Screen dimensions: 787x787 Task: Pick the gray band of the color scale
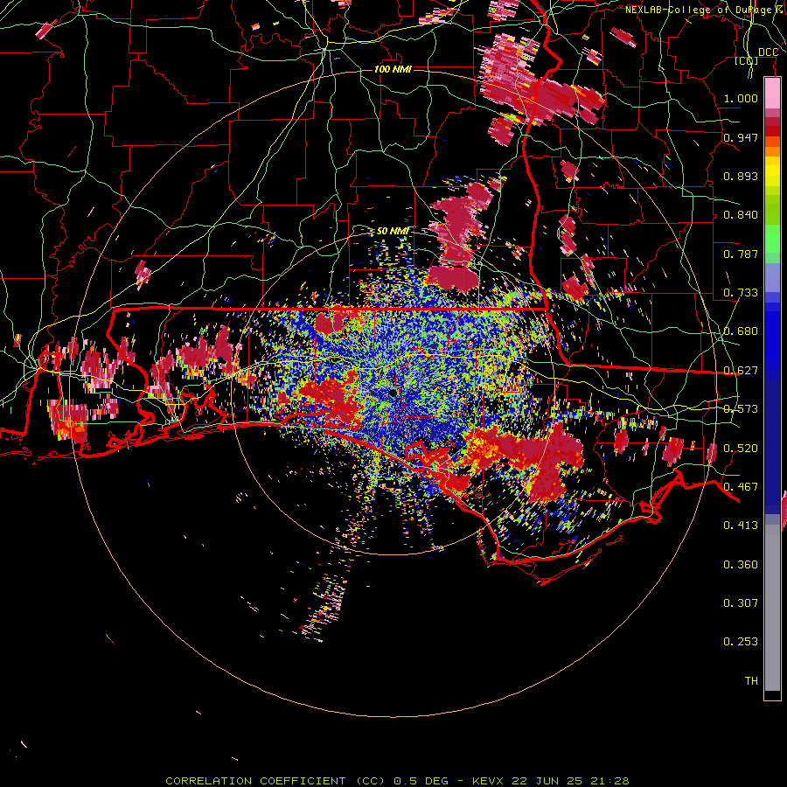[772, 608]
